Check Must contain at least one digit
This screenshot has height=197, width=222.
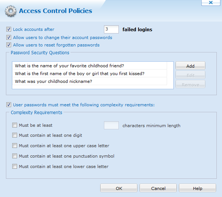coord(14,135)
